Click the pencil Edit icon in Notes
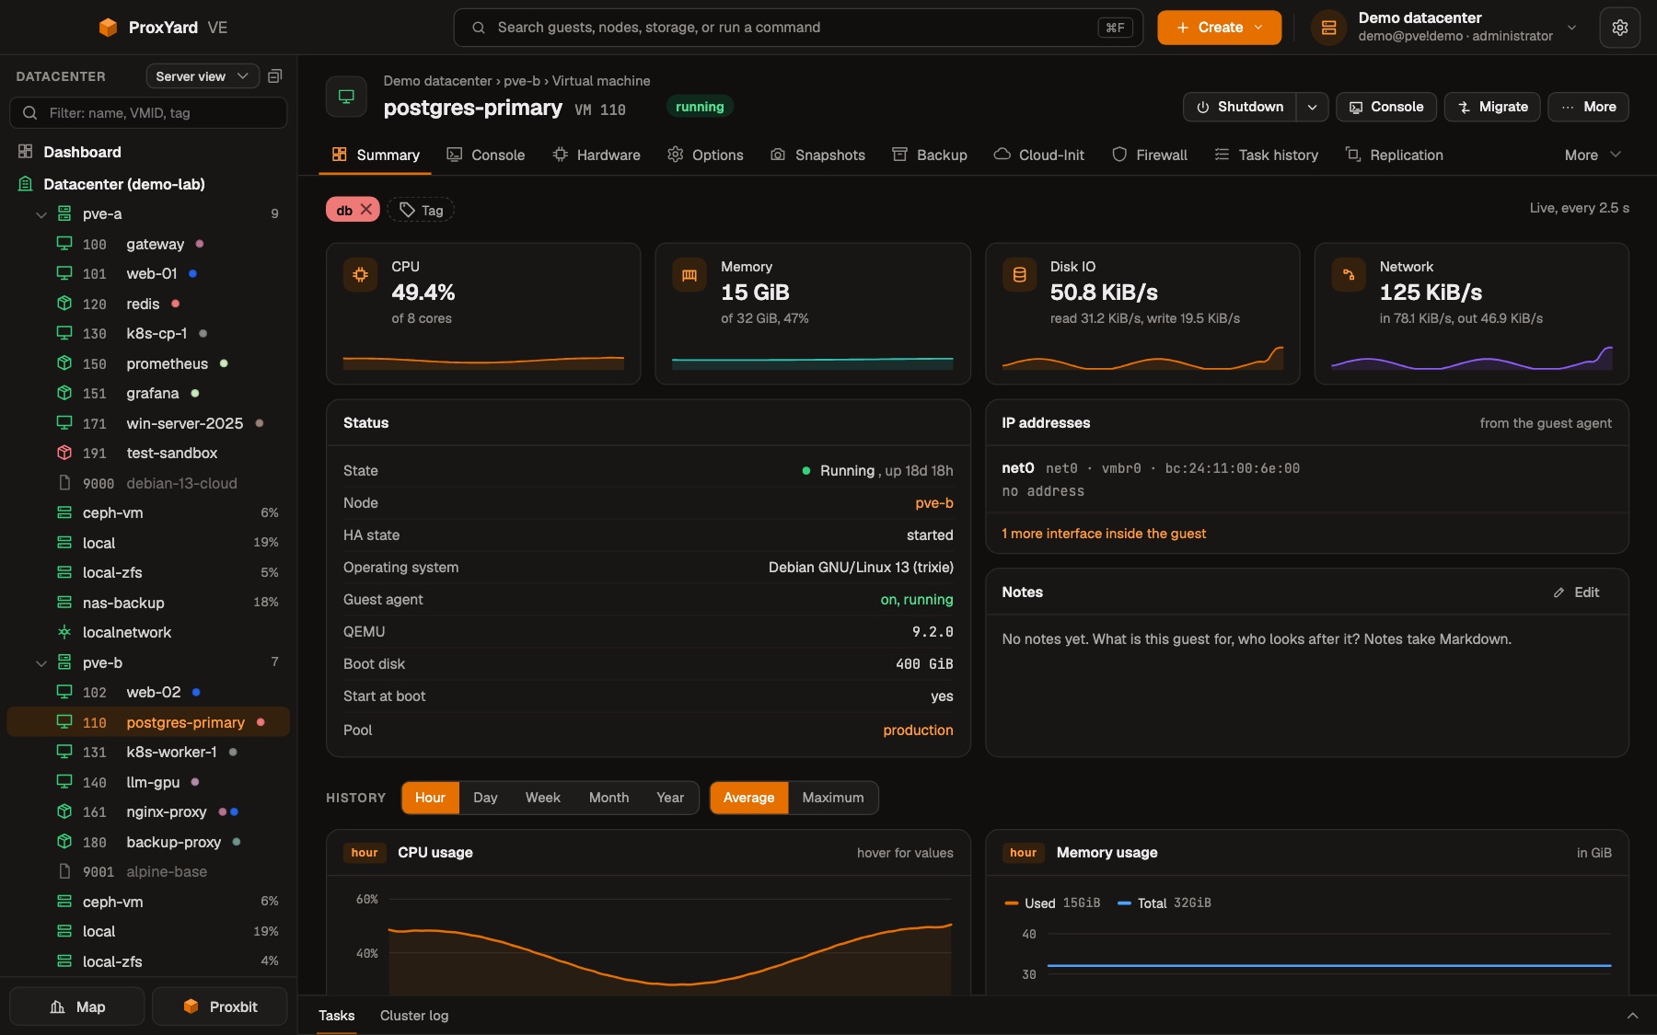This screenshot has height=1035, width=1657. coord(1559,592)
